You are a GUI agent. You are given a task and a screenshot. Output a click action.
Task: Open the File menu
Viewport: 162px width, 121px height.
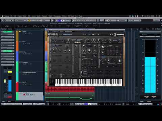11,16
